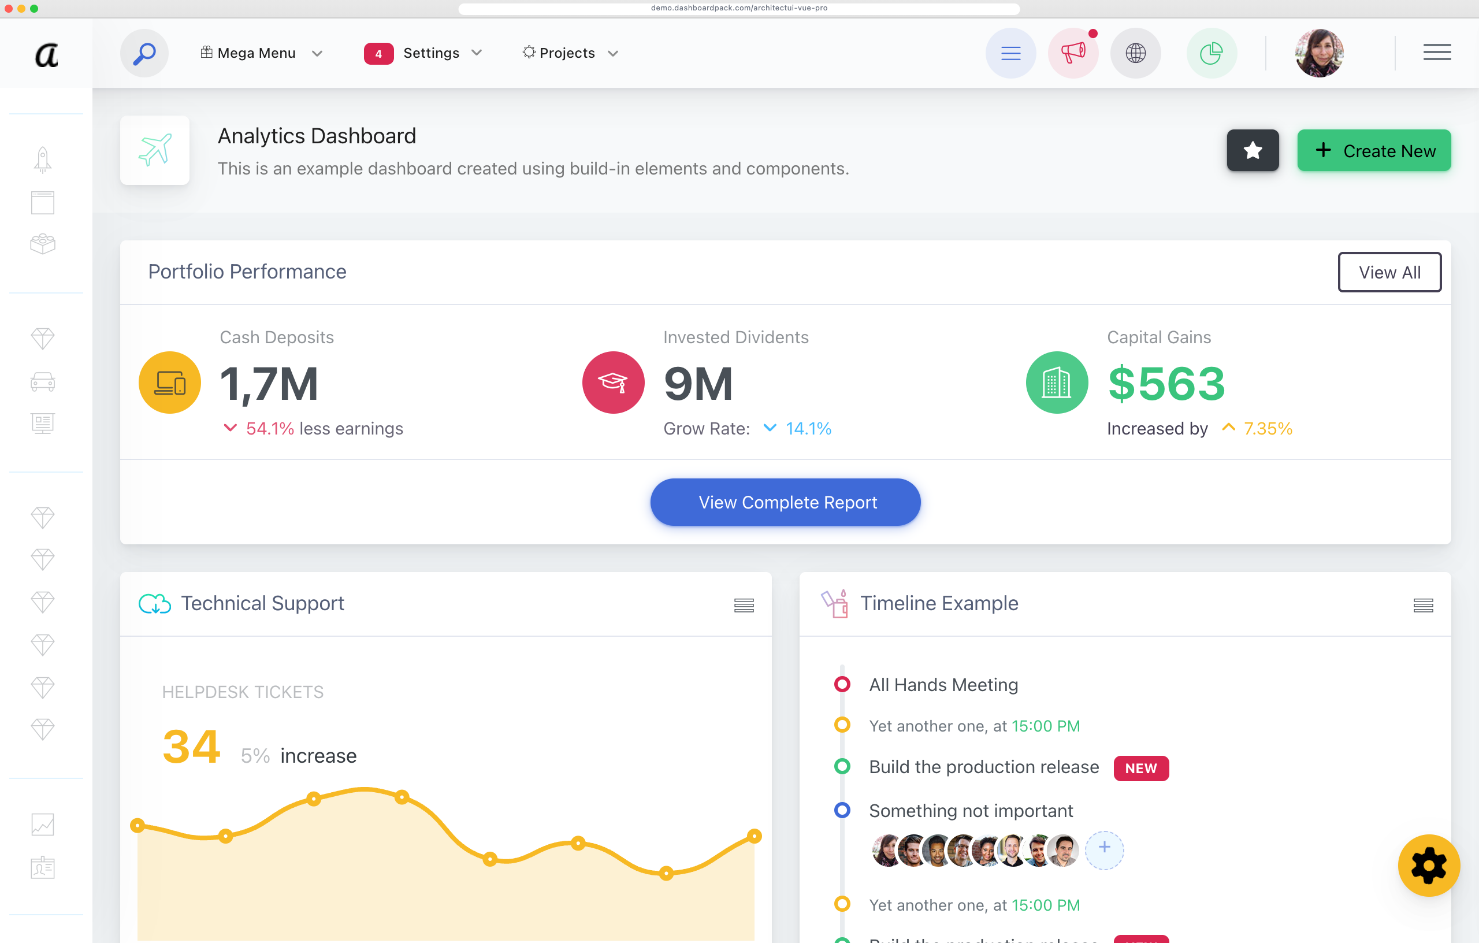Click the user avatar photo in header

1320,53
